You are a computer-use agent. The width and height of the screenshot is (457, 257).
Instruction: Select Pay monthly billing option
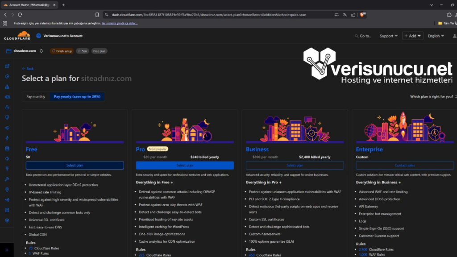(36, 96)
